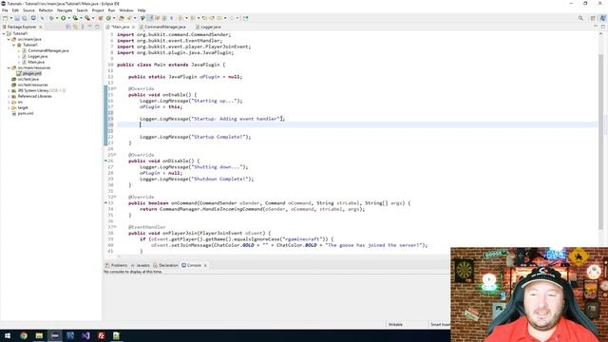Open File Explorer from the taskbar
The image size is (608, 342).
pos(39,335)
